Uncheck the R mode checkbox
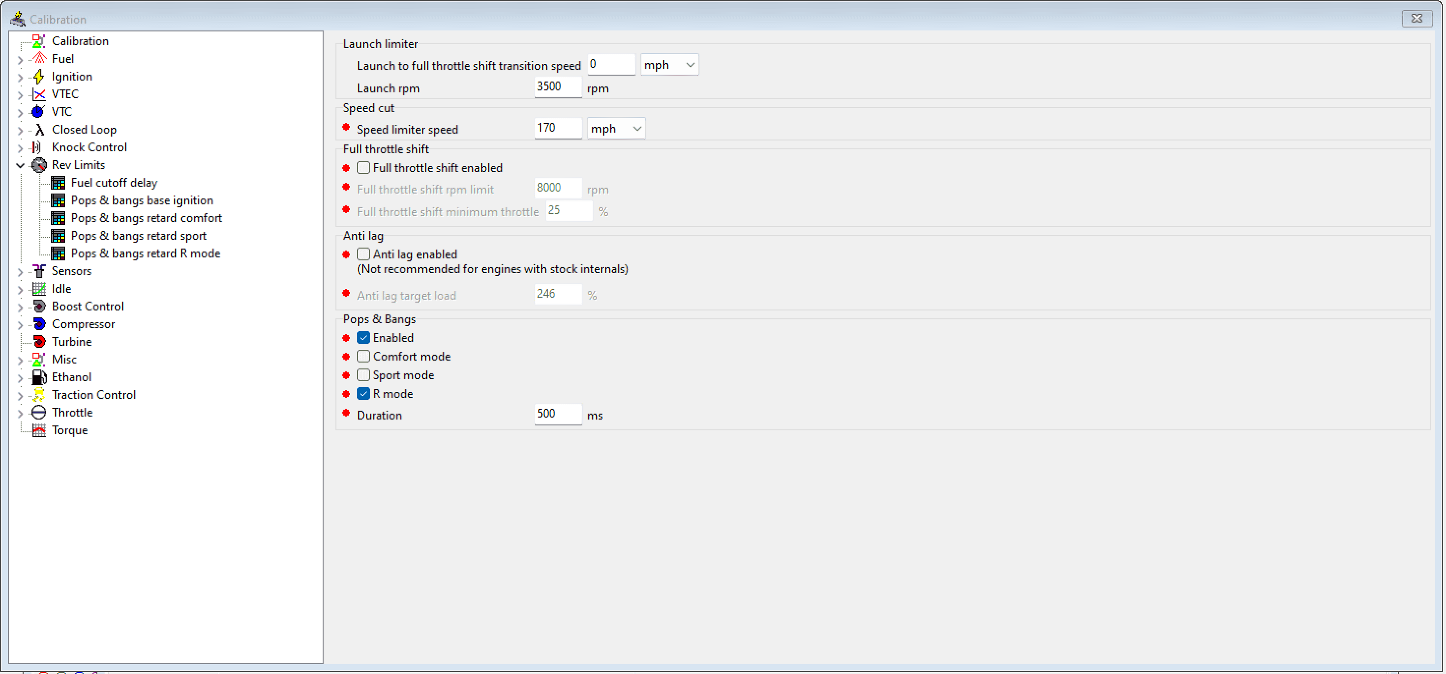Screen dimensions: 1446x674 (364, 393)
